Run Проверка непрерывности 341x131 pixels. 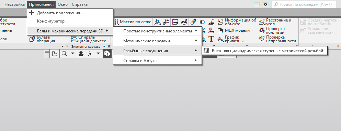[x=277, y=39]
